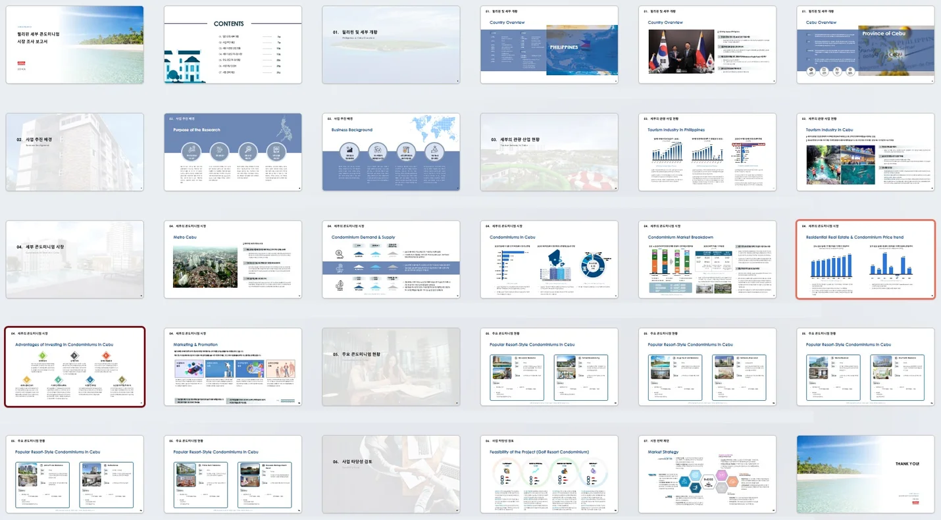Select the '02. 사업 추진 배경' section slide
This screenshot has height=520, width=941.
pos(75,152)
